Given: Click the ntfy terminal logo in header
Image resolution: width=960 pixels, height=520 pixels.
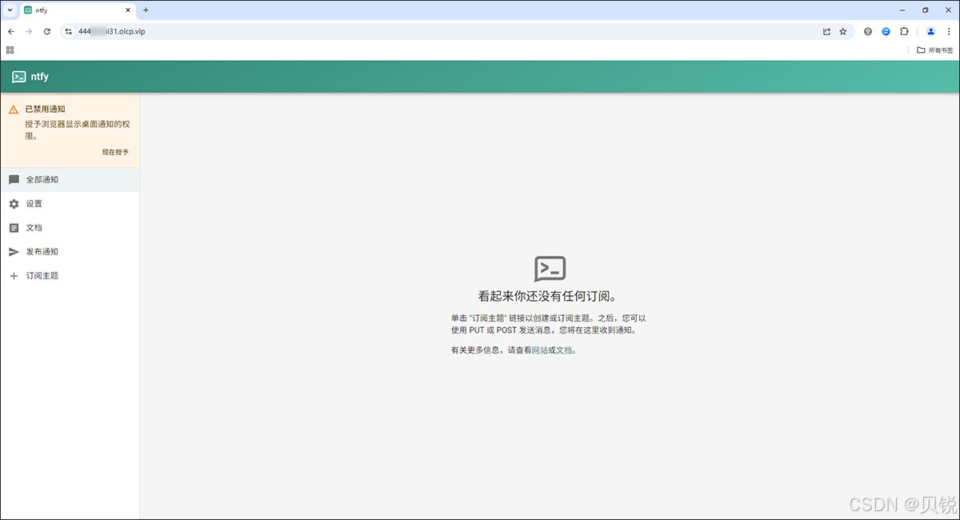Looking at the screenshot, I should (x=18, y=77).
